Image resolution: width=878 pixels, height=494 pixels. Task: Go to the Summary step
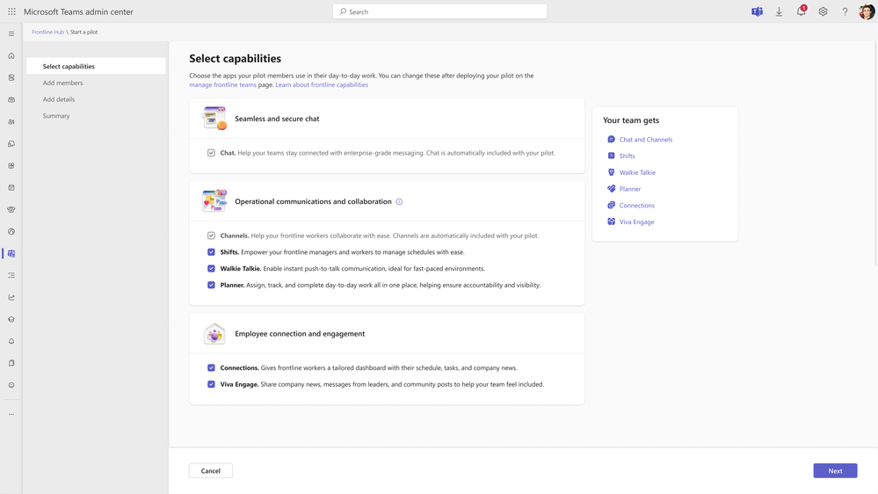[56, 116]
